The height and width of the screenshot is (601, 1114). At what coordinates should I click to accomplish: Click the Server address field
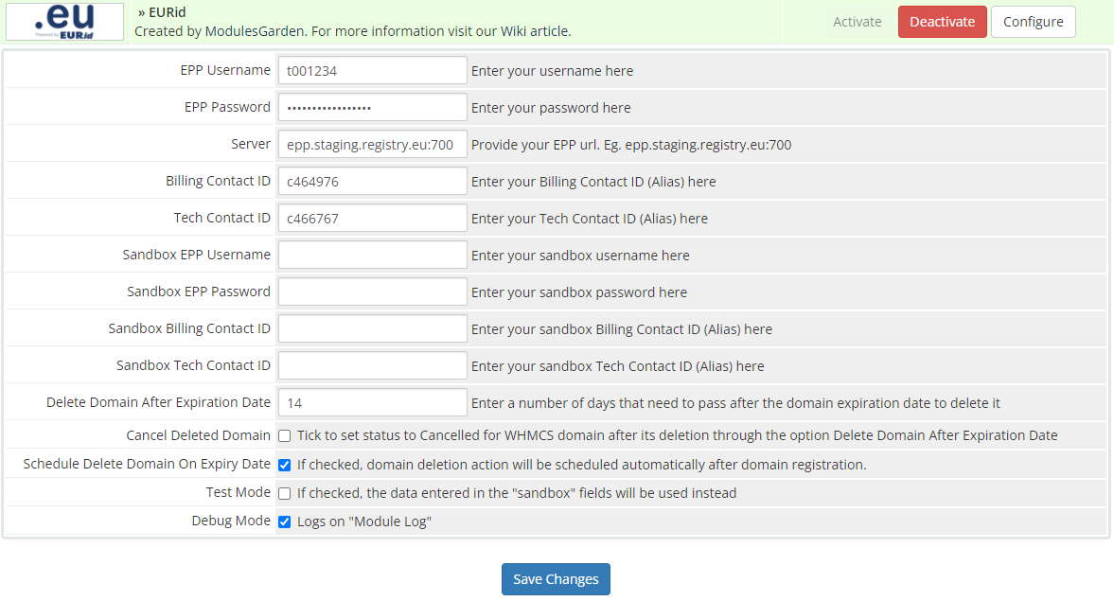(372, 143)
